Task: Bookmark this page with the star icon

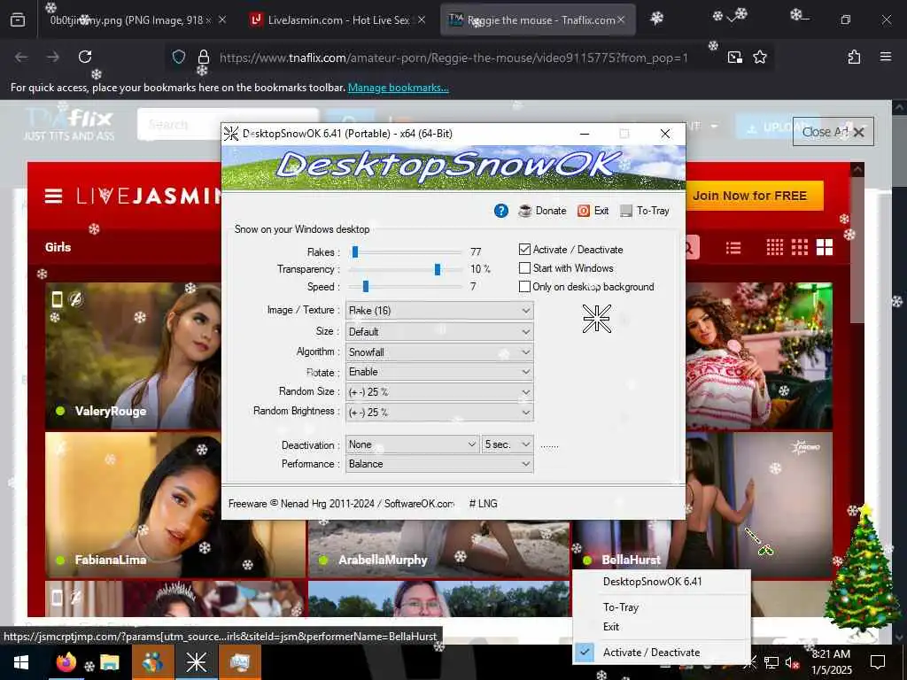Action: pyautogui.click(x=759, y=57)
